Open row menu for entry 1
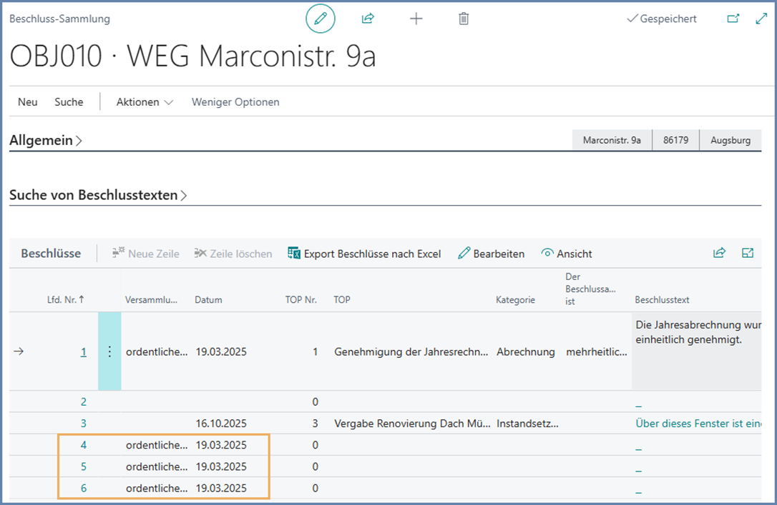 [109, 351]
